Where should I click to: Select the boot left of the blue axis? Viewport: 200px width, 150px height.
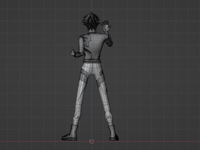(x=70, y=132)
